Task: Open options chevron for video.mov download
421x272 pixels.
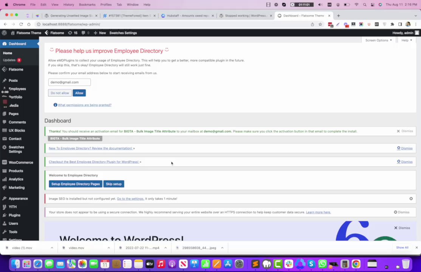Action: 109,248
